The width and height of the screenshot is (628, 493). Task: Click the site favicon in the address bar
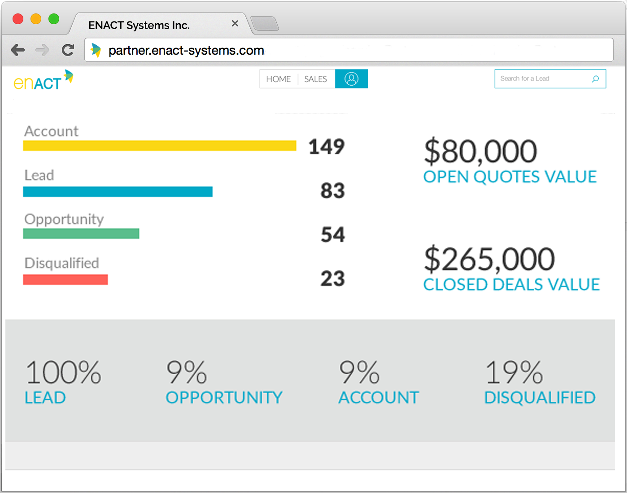pyautogui.click(x=96, y=50)
